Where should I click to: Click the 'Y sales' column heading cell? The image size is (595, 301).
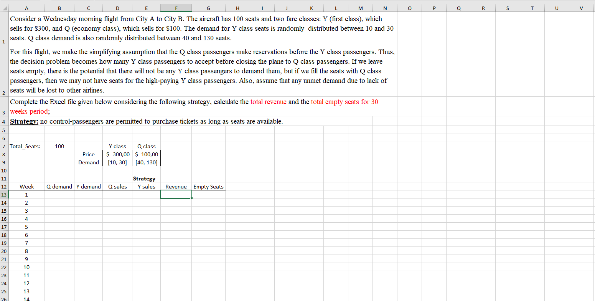(146, 187)
